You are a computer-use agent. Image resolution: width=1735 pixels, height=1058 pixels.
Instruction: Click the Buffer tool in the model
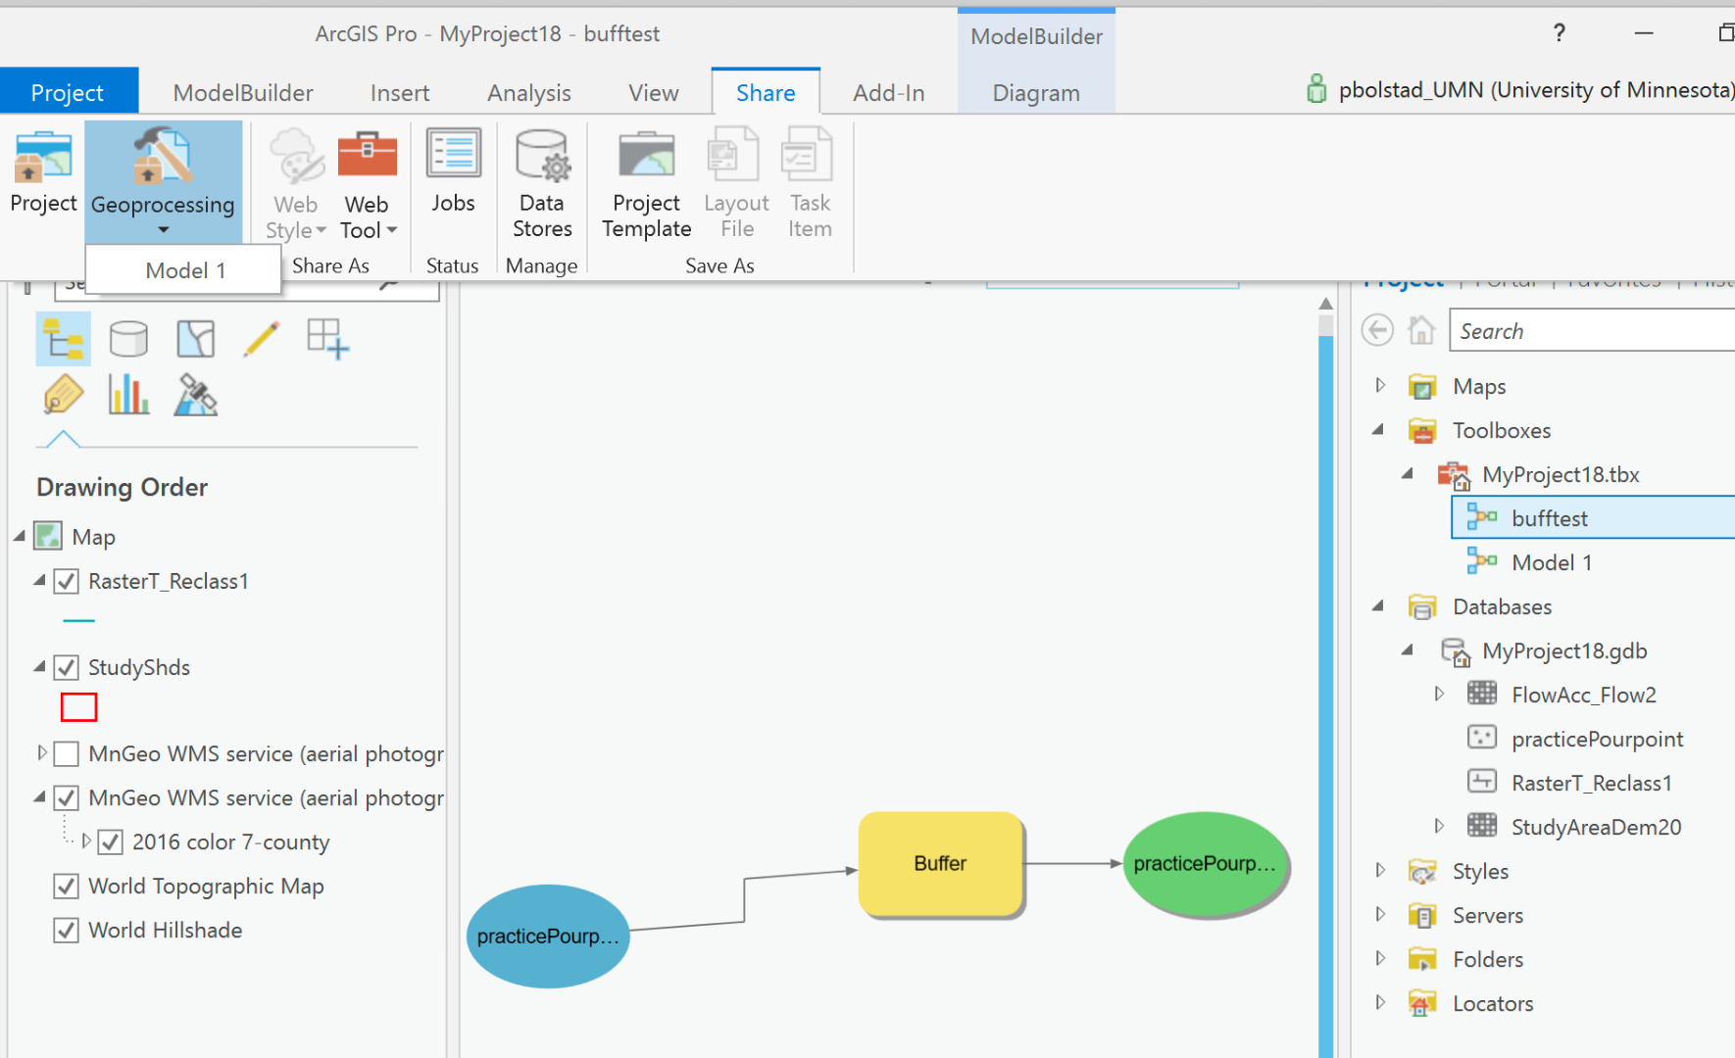tap(941, 863)
